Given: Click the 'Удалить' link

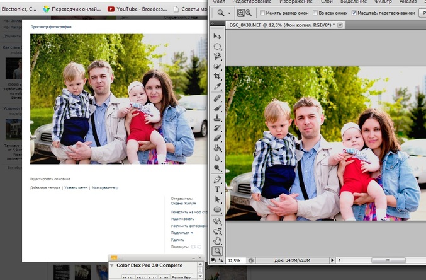Looking at the screenshot, I should pos(177,240).
